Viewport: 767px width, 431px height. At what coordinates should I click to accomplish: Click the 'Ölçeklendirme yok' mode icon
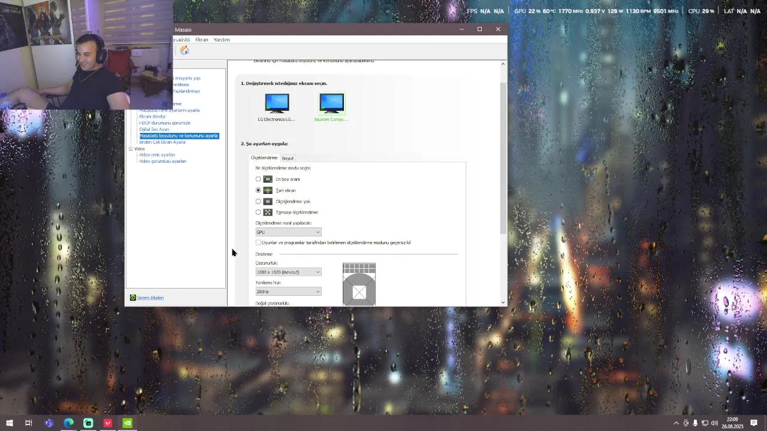[268, 201]
